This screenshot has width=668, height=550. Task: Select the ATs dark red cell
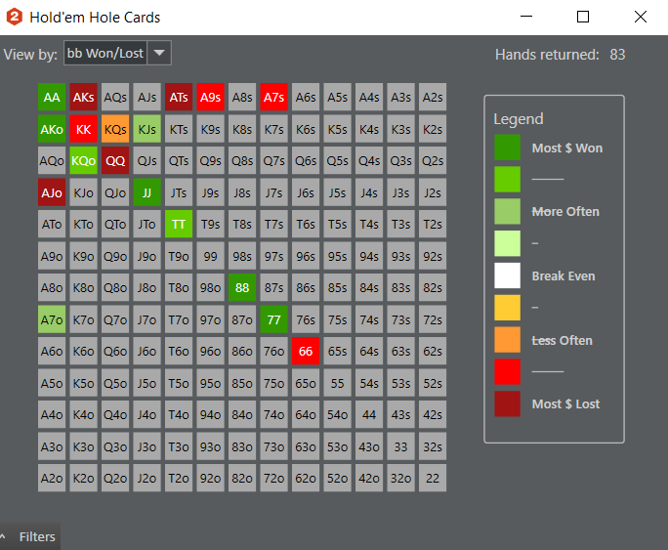point(179,98)
